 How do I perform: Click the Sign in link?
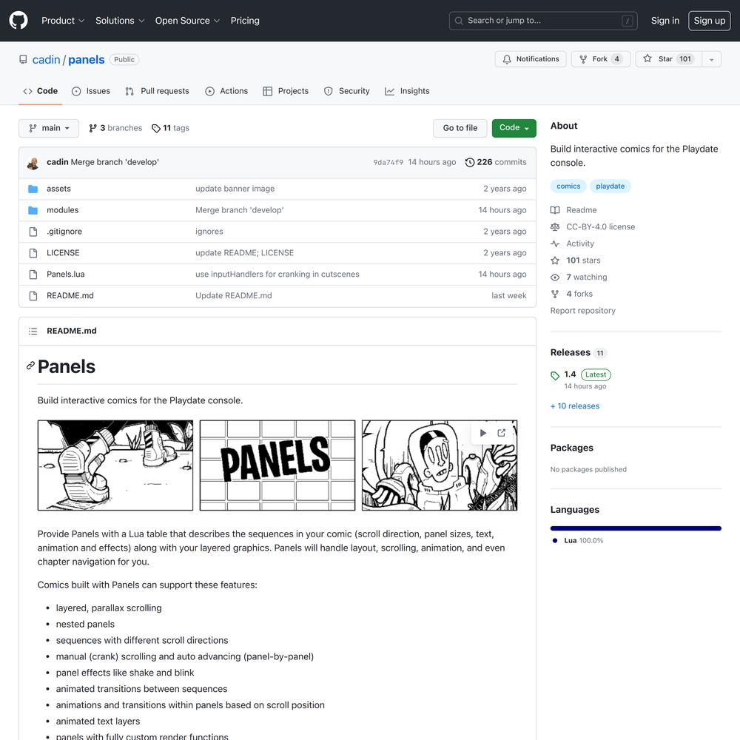(665, 20)
